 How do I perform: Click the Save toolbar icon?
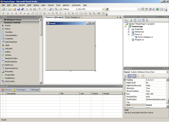coord(19,9)
